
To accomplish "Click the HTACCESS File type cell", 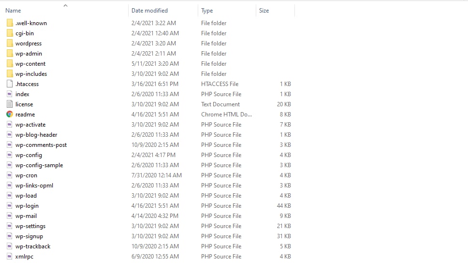I will click(219, 84).
